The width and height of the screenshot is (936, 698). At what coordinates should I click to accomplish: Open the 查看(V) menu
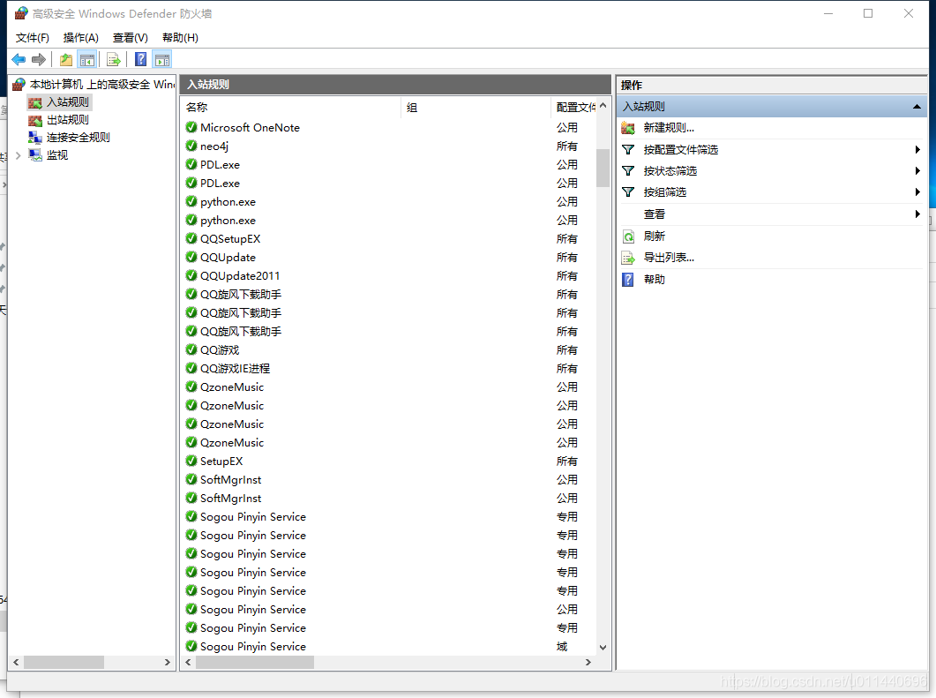(x=131, y=38)
